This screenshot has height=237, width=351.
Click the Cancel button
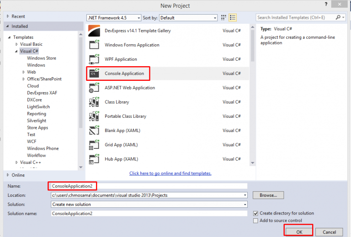329,232
